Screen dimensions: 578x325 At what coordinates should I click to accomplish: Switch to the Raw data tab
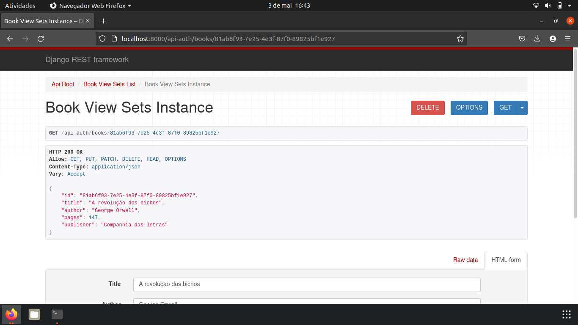(x=465, y=260)
